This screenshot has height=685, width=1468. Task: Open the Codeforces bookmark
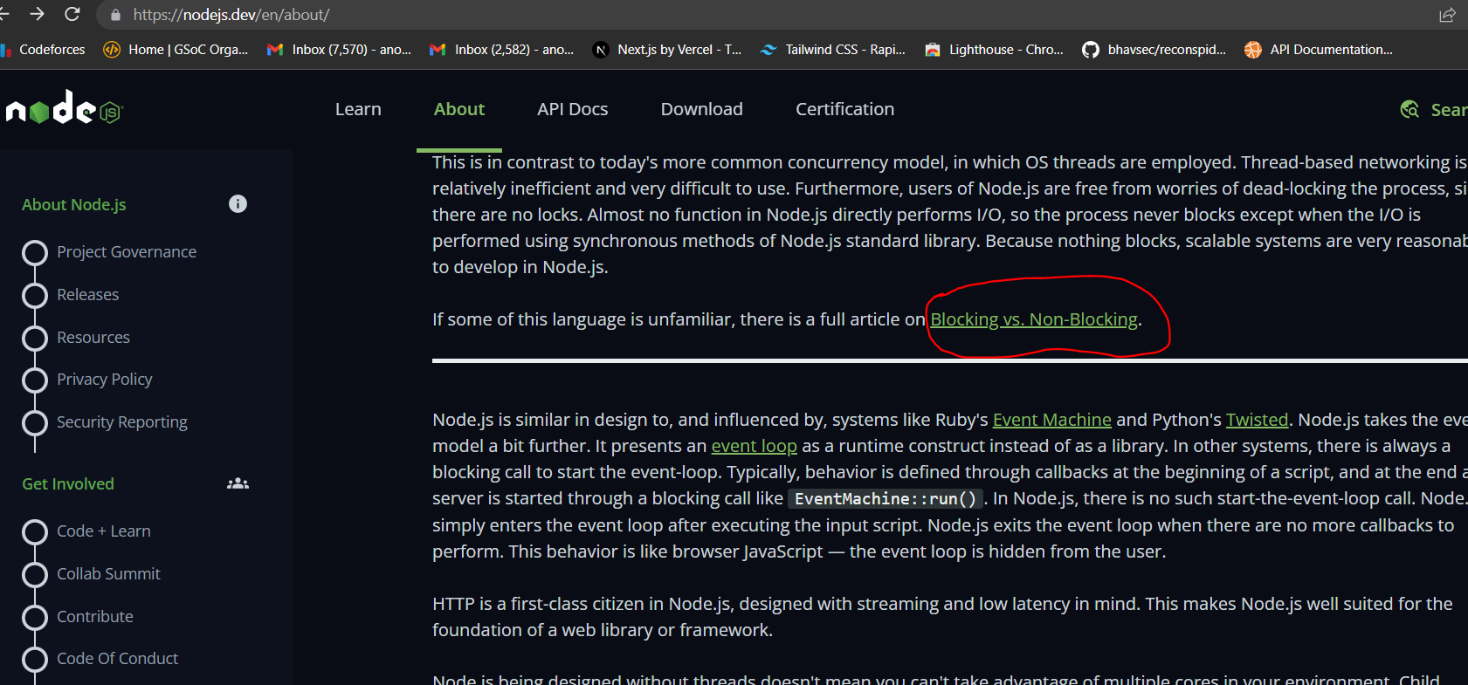coord(44,50)
